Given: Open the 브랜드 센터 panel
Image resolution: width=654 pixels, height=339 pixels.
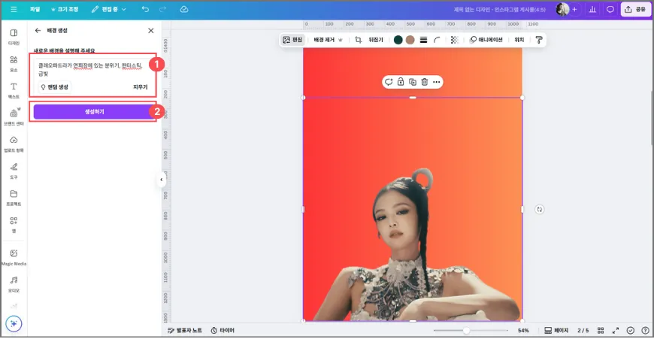Looking at the screenshot, I should (x=14, y=117).
